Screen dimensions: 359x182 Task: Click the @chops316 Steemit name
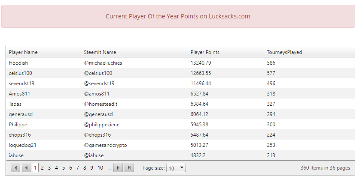pyautogui.click(x=97, y=135)
